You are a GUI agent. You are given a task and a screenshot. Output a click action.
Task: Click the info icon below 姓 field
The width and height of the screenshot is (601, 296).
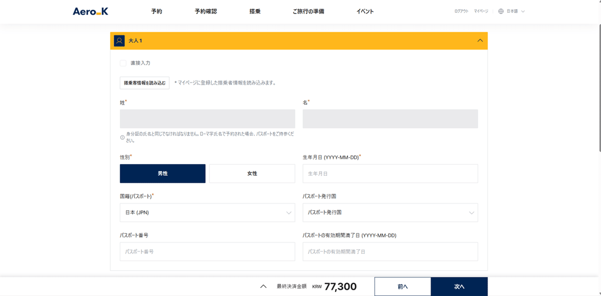pos(122,137)
